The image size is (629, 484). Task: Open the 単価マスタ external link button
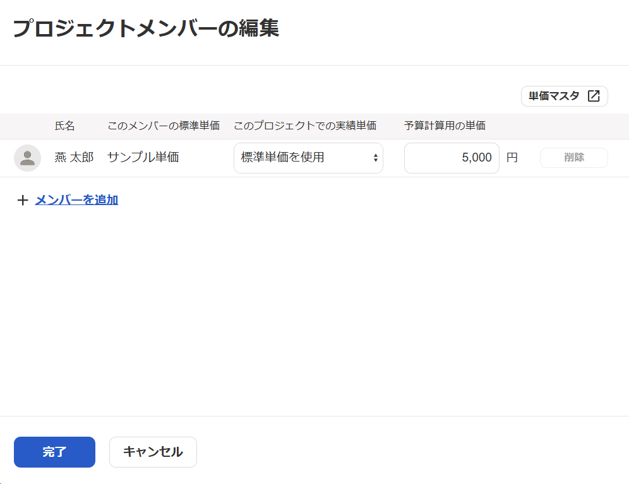coord(565,97)
